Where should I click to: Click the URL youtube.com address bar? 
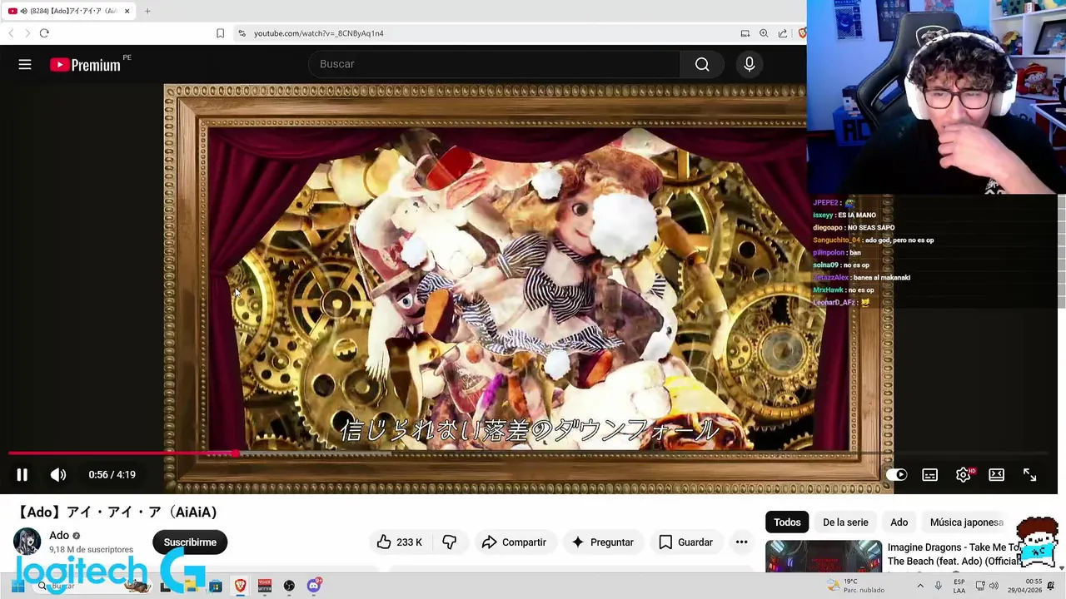click(319, 33)
